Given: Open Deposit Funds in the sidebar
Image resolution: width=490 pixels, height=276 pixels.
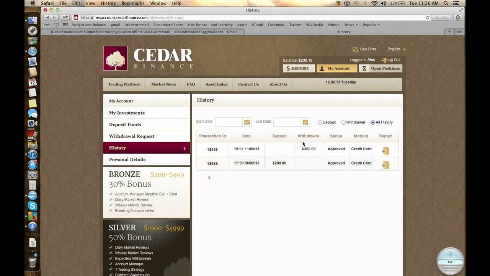Looking at the screenshot, I should [147, 125].
